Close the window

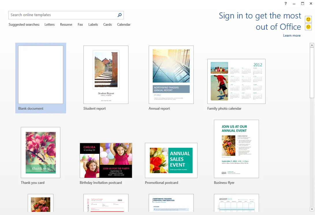pos(311,3)
